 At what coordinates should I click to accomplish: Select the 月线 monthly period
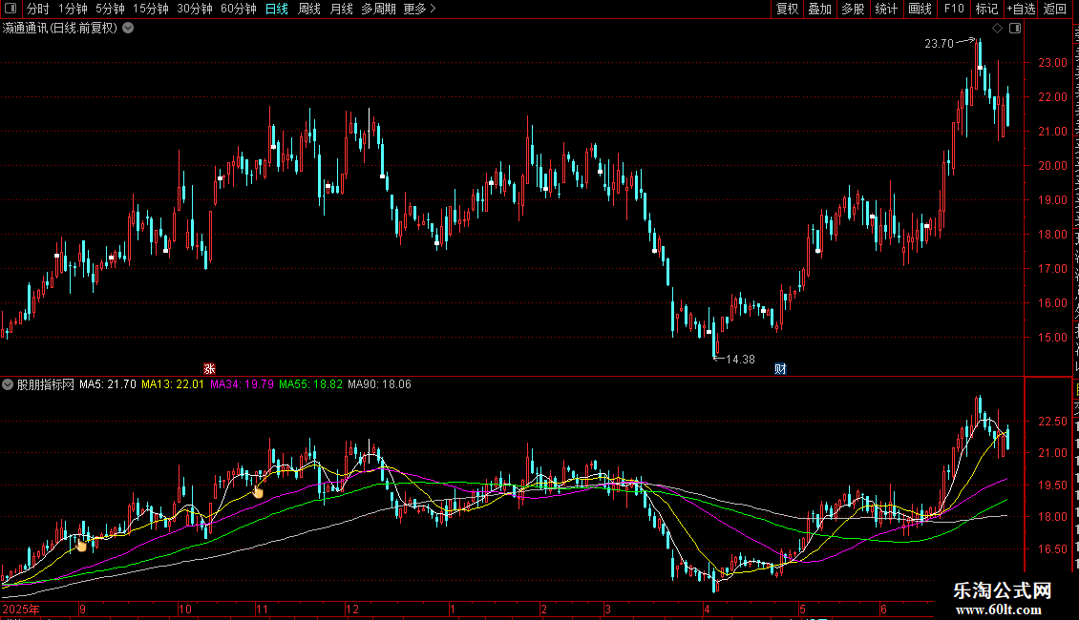tap(341, 9)
